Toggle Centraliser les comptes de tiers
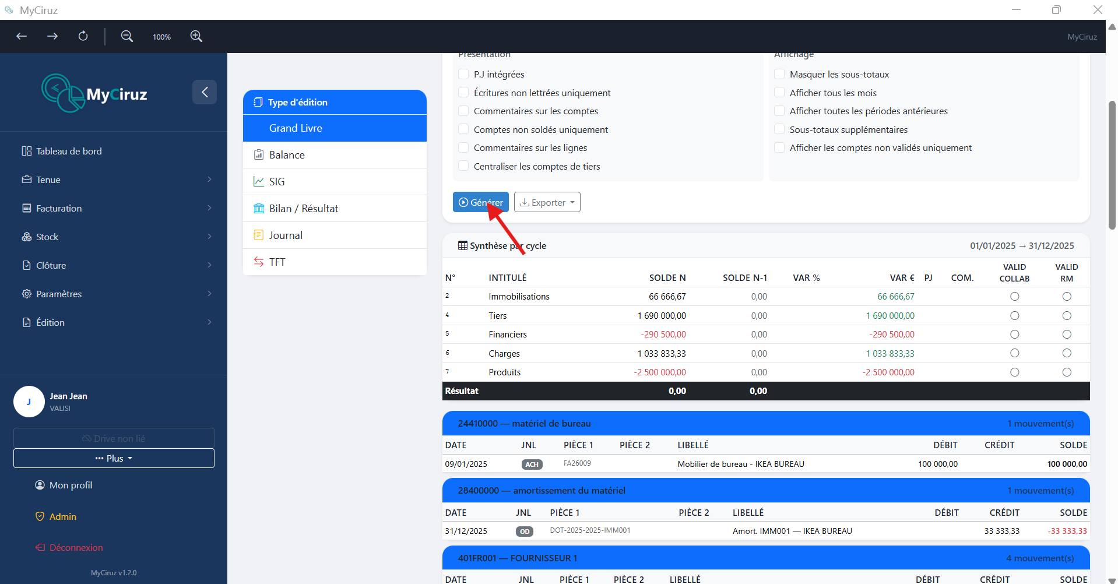1118x584 pixels. pos(464,166)
